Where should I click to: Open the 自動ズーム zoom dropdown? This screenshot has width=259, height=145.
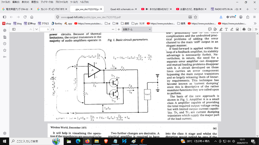coord(137,29)
